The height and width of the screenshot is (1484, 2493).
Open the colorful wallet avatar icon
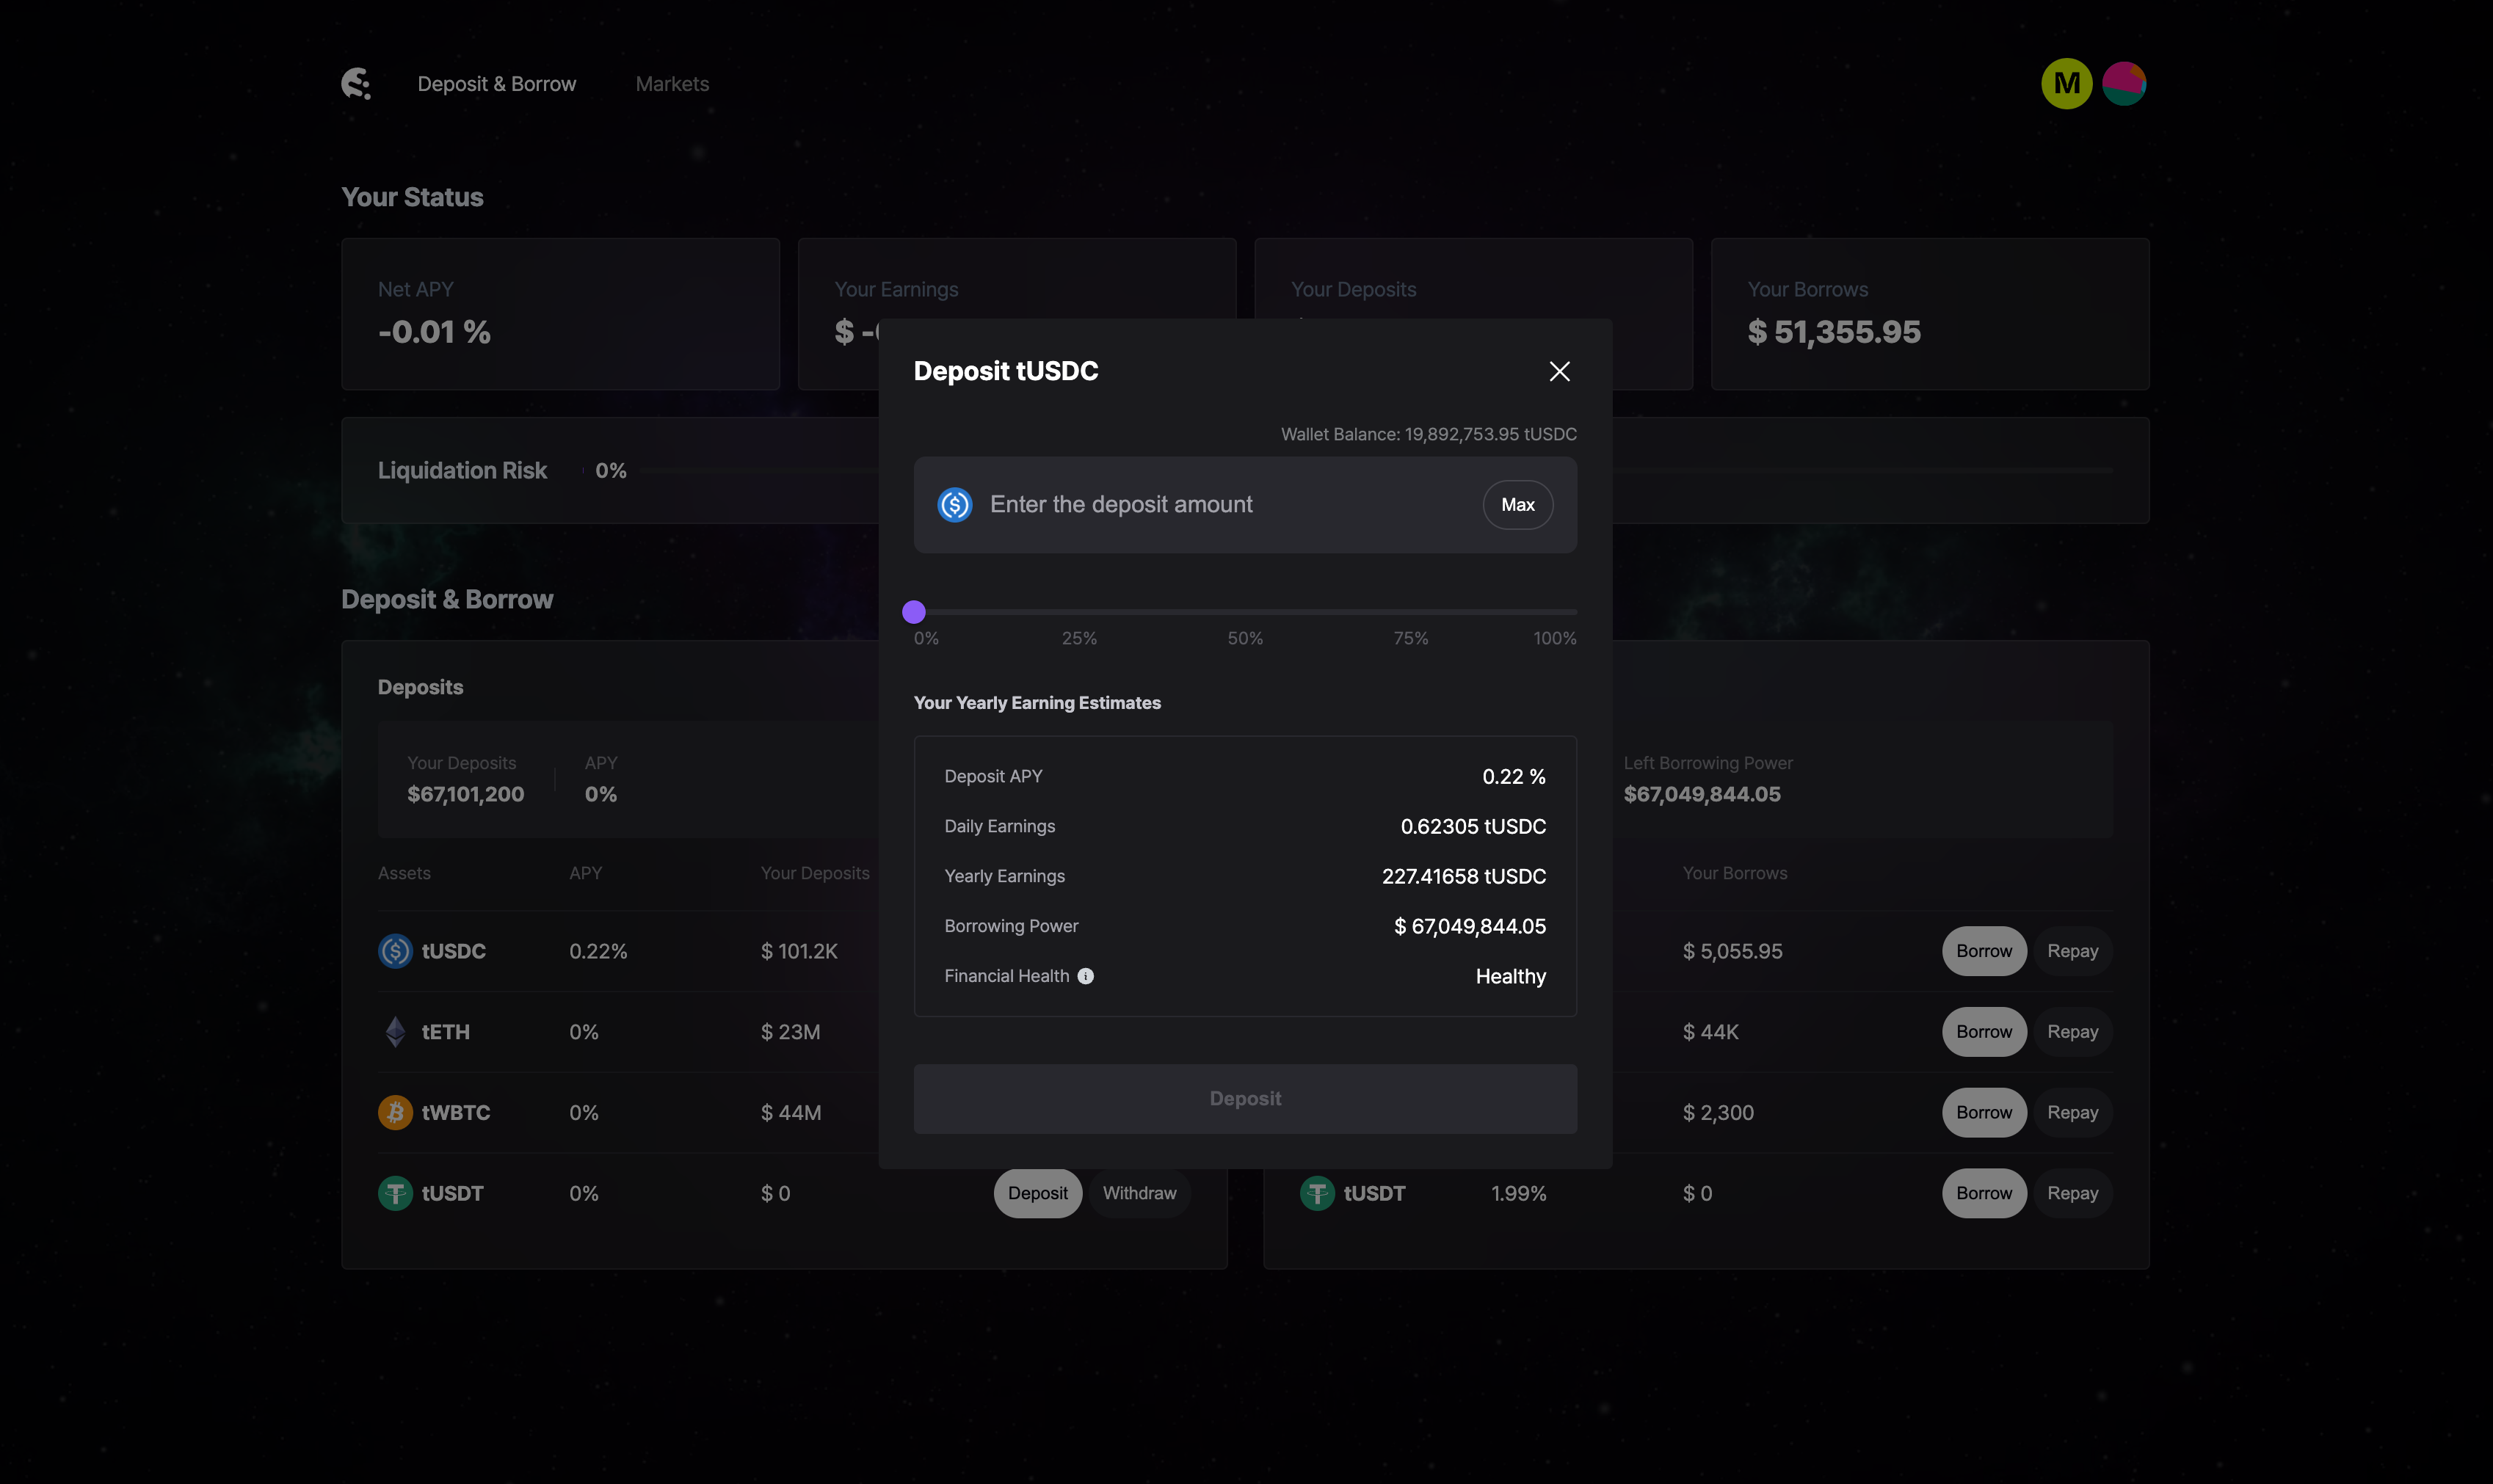pyautogui.click(x=2123, y=84)
